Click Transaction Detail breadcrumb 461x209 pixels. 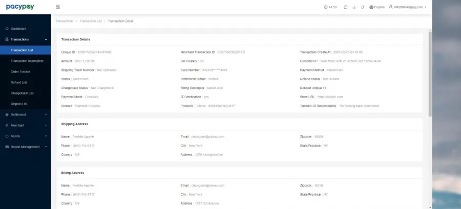[120, 21]
